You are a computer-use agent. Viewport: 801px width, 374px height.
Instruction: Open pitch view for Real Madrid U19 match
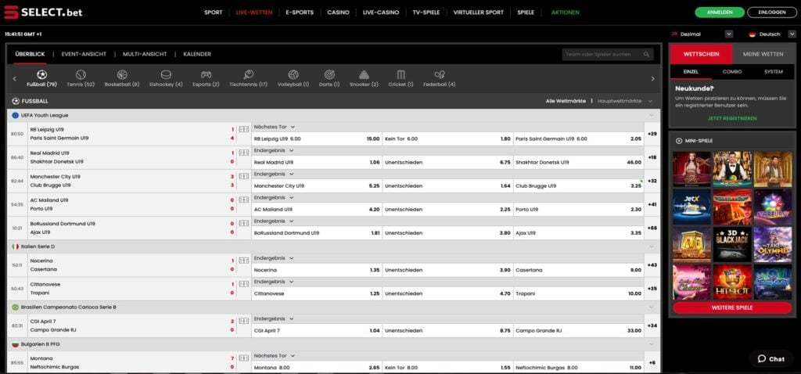[244, 153]
